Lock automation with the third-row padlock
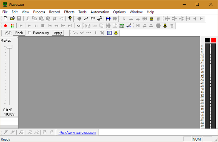The width and height of the screenshot is (218, 142). click(x=116, y=33)
